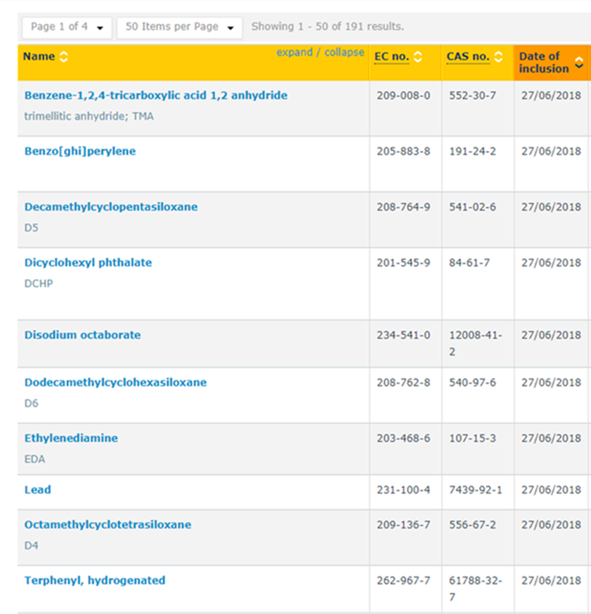Select the Dicyclohexyl phthalate link
The width and height of the screenshot is (591, 614).
tap(88, 263)
